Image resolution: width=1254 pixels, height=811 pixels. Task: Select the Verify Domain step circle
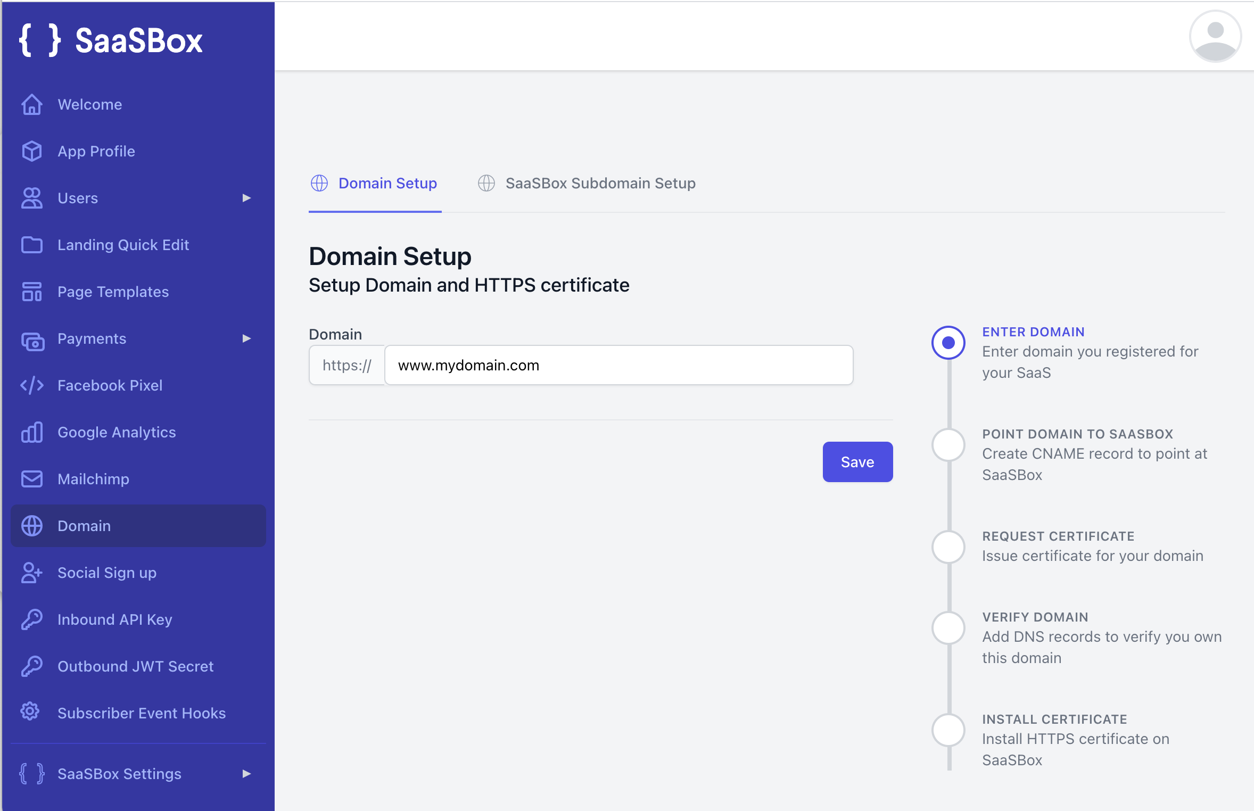(948, 628)
